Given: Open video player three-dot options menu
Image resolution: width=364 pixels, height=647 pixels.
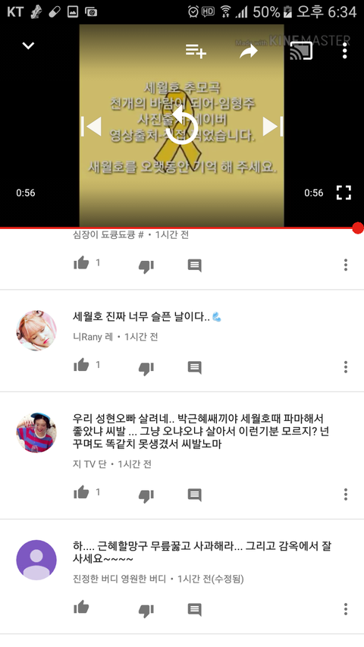Looking at the screenshot, I should click(x=344, y=51).
